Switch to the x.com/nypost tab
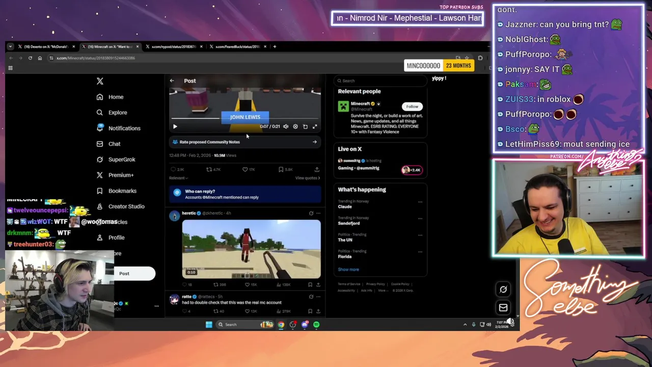 [x=173, y=46]
